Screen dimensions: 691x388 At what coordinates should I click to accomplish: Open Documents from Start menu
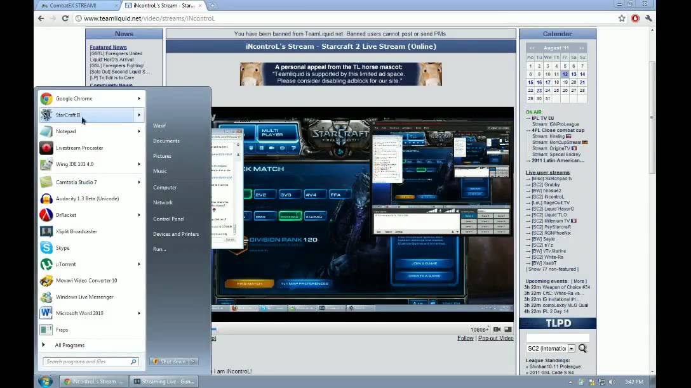pos(166,141)
